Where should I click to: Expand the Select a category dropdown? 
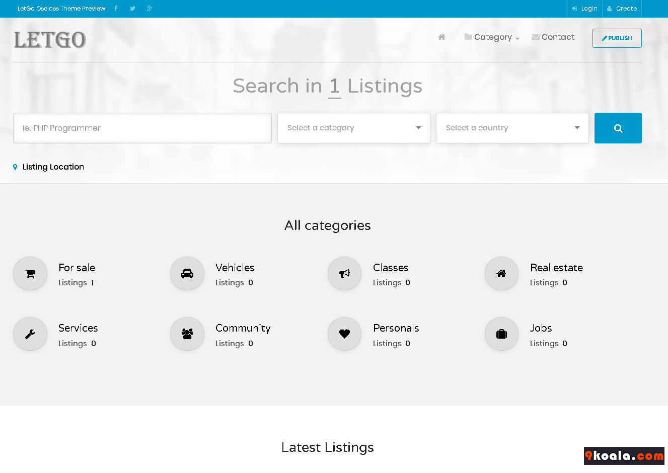point(353,128)
